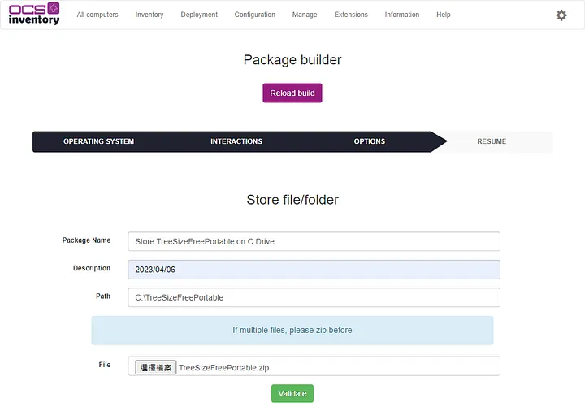Viewport: 585px width, 411px height.
Task: Open the Information menu
Action: pyautogui.click(x=402, y=15)
